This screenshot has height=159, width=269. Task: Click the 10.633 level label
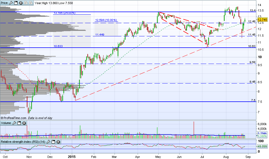[x=58, y=46]
